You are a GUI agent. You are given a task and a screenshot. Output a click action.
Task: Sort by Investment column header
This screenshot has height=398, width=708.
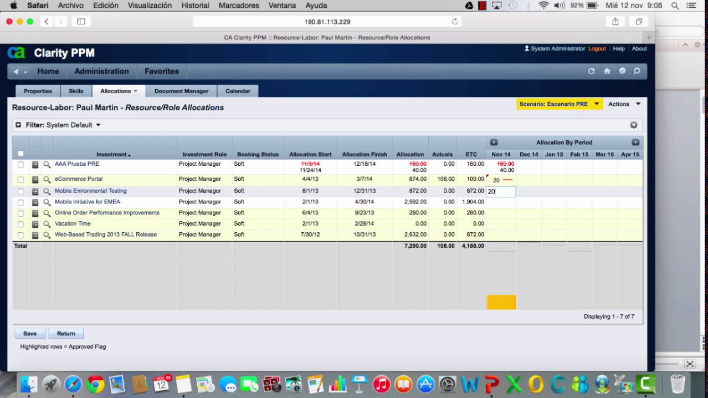pyautogui.click(x=114, y=155)
